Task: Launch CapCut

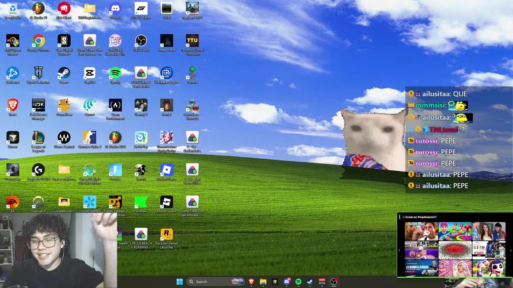Action: [x=89, y=75]
